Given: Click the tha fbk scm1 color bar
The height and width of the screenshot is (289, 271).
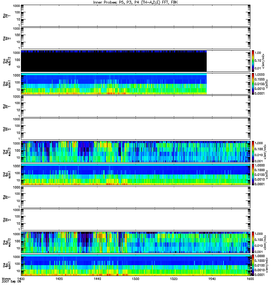Looking at the screenshot, I should (x=253, y=84).
